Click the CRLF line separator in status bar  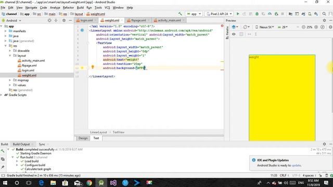click(x=284, y=176)
